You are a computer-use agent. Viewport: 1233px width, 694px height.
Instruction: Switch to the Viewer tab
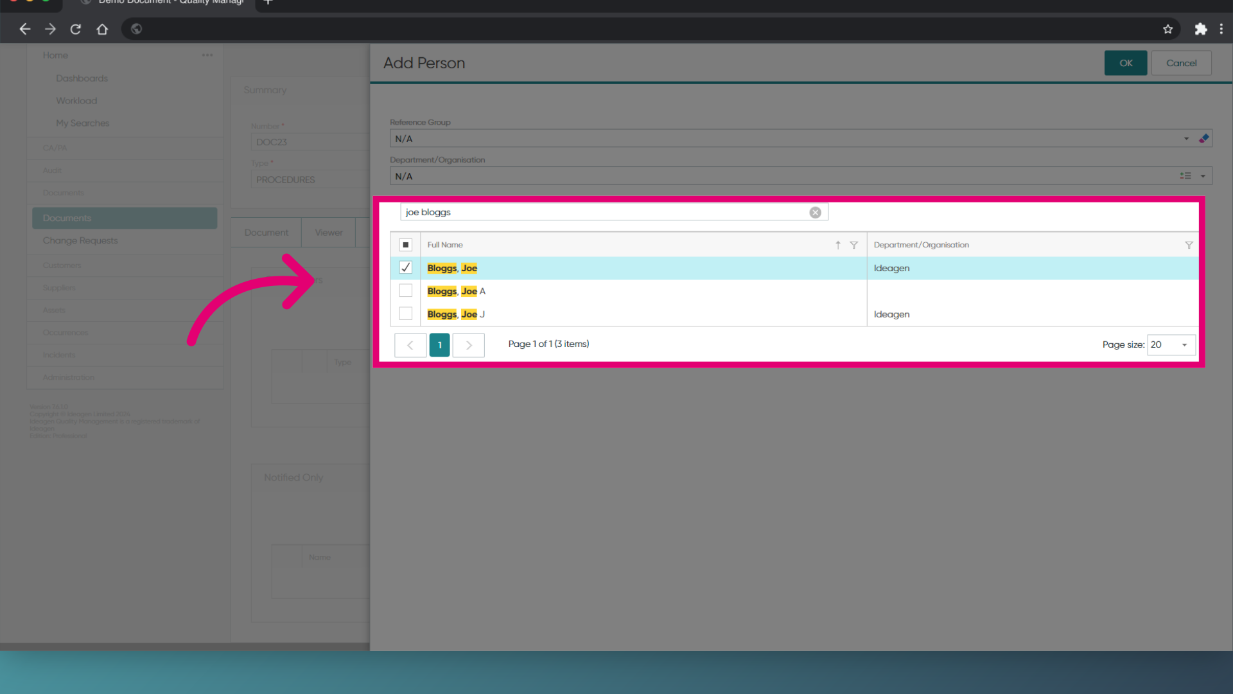(x=328, y=233)
